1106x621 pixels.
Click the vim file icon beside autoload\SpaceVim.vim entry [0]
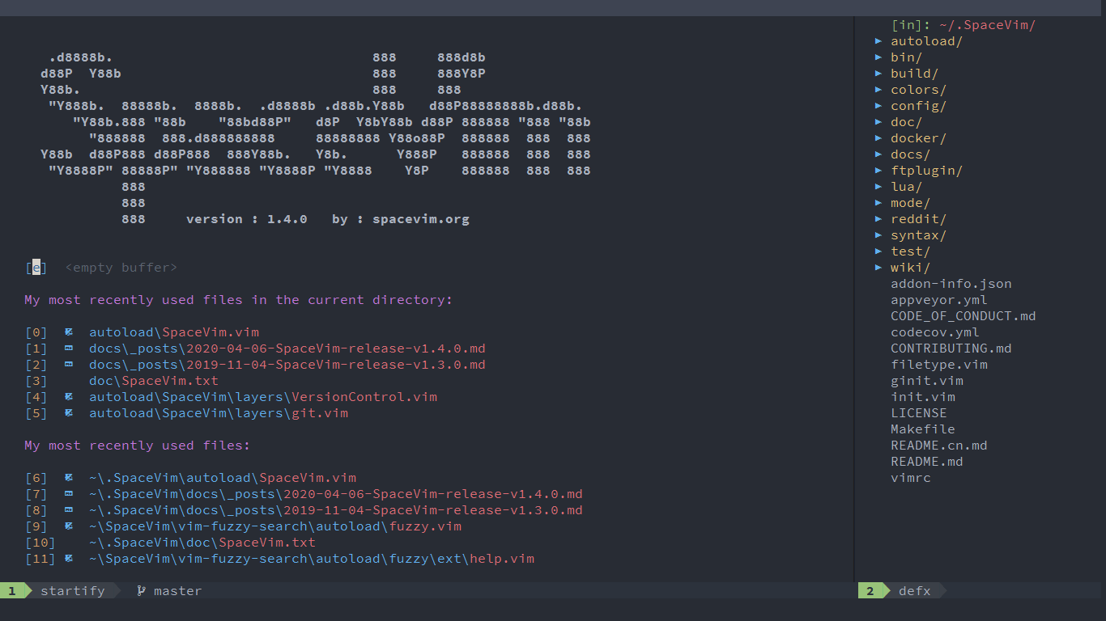tap(69, 332)
